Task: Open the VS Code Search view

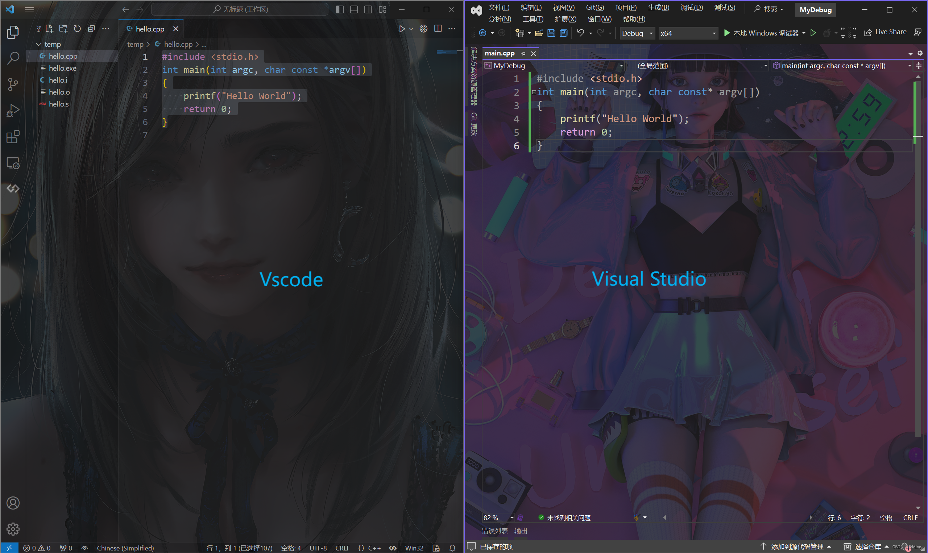Action: pos(13,58)
